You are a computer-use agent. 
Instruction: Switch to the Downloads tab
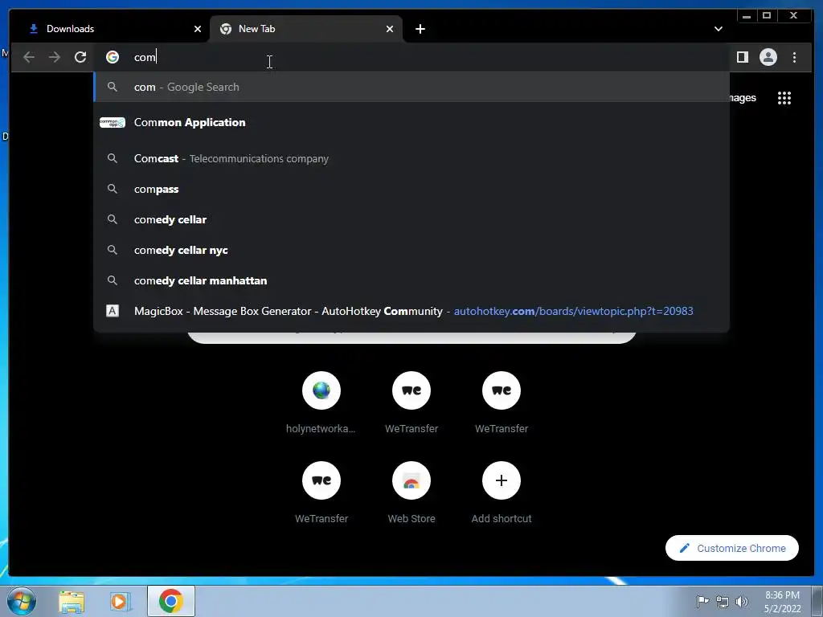(x=111, y=29)
